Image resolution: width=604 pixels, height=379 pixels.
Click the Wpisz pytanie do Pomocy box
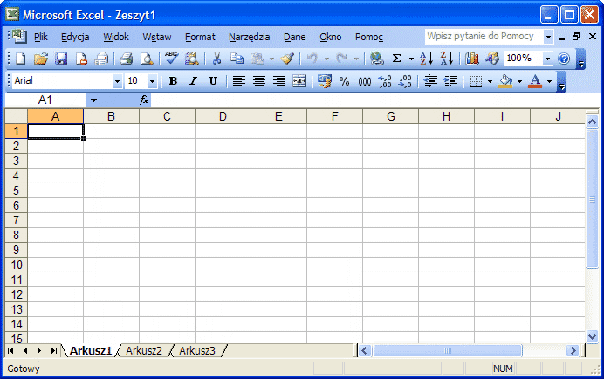pos(483,37)
